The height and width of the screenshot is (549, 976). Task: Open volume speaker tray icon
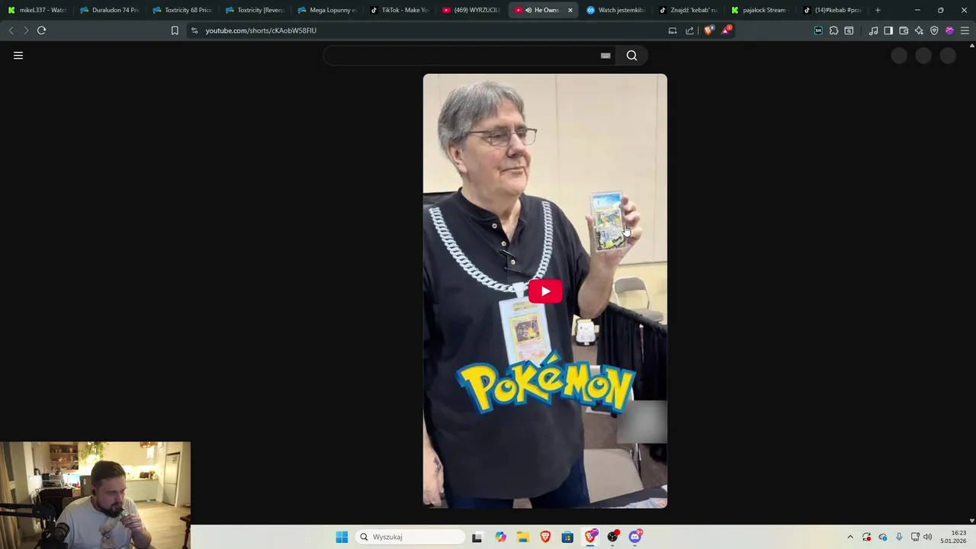(928, 537)
